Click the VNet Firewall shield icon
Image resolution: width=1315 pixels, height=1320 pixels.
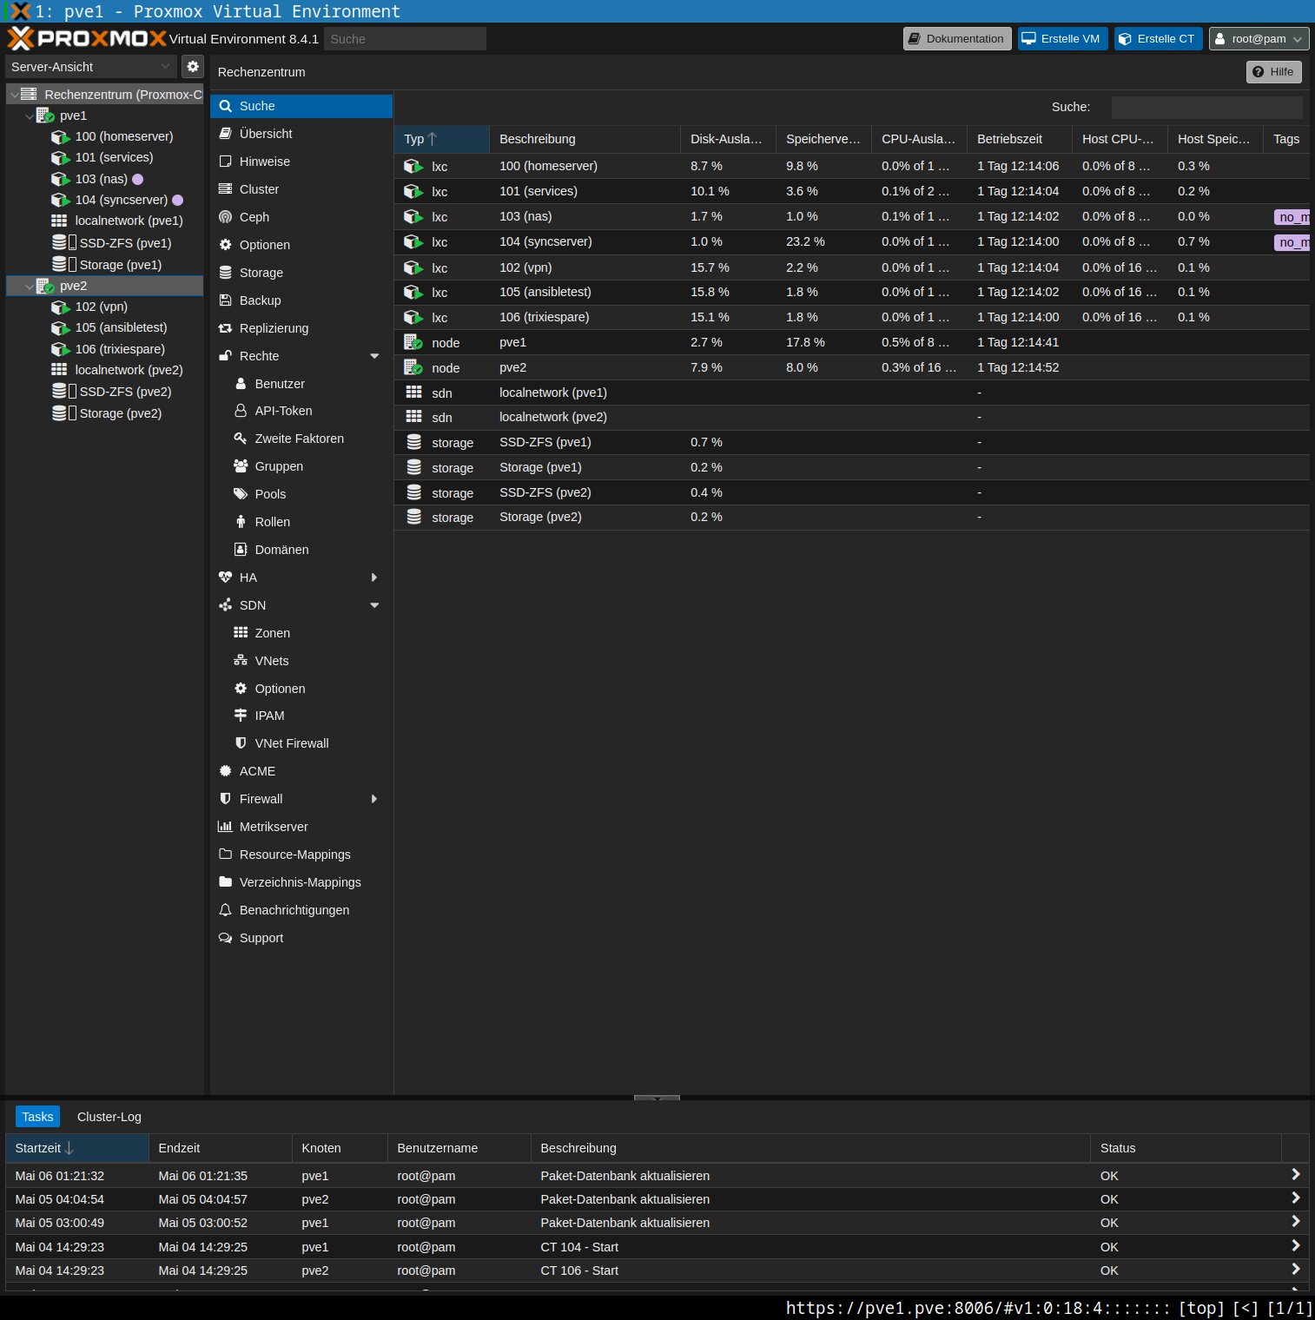tap(241, 743)
